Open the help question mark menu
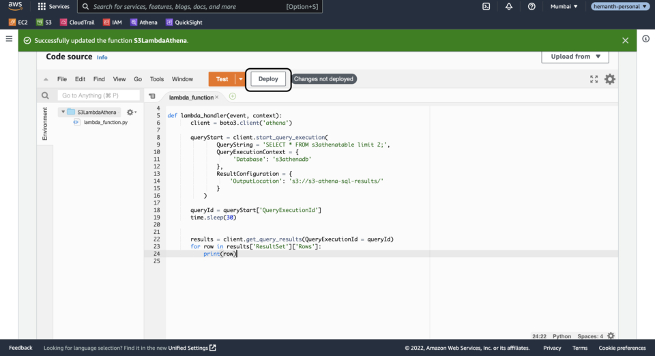This screenshot has height=356, width=655. [532, 6]
